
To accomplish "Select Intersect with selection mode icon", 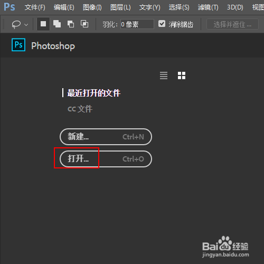I will (84, 24).
